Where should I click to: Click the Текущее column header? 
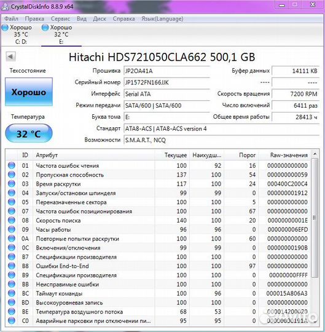pyautogui.click(x=172, y=155)
